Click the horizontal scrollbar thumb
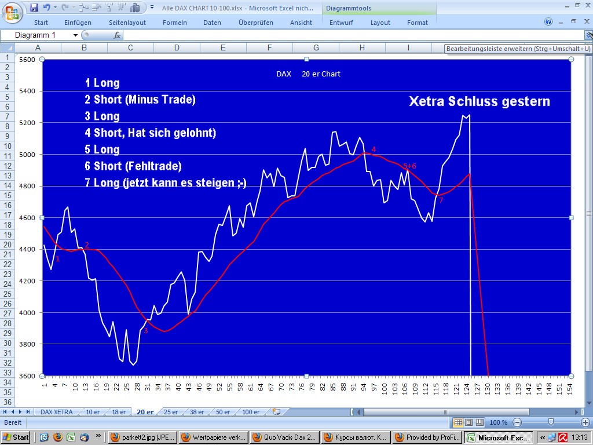The height and width of the screenshot is (445, 593). click(x=446, y=412)
